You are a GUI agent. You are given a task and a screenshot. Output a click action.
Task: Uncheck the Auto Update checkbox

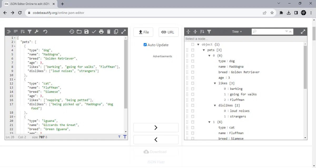[x=145, y=45]
